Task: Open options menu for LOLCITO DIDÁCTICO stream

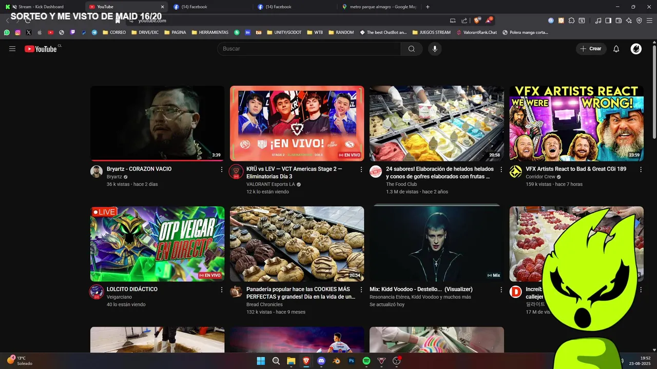Action: pyautogui.click(x=222, y=290)
